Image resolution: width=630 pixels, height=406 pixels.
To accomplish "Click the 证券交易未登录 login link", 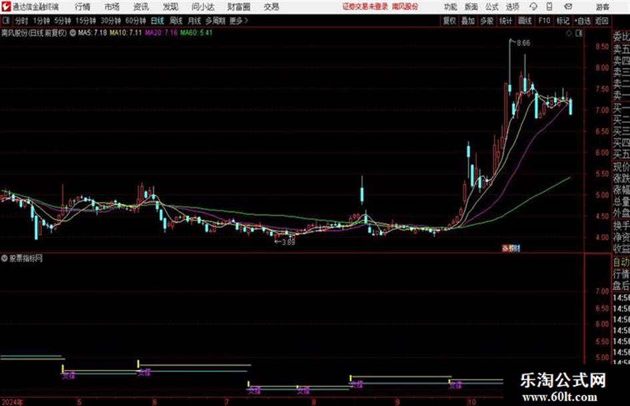I will tap(365, 7).
